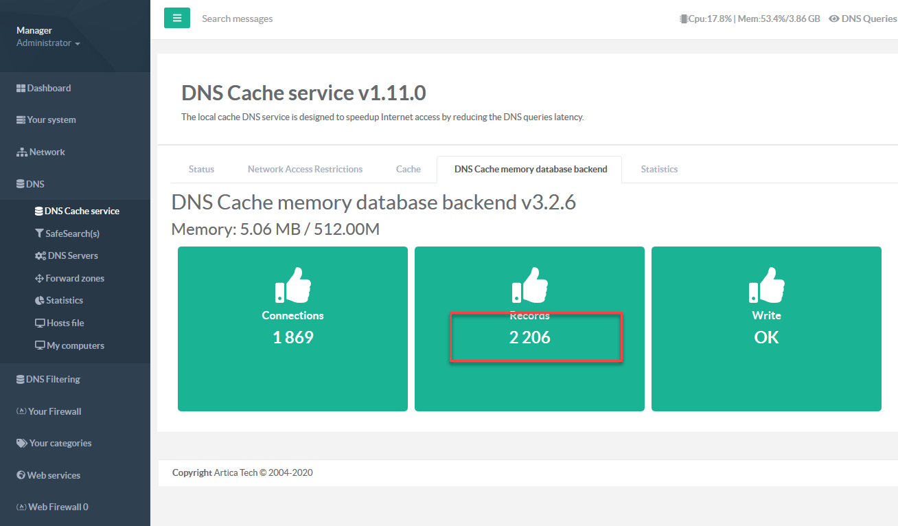
Task: Click the Network hierarchy icon
Action: coord(21,152)
